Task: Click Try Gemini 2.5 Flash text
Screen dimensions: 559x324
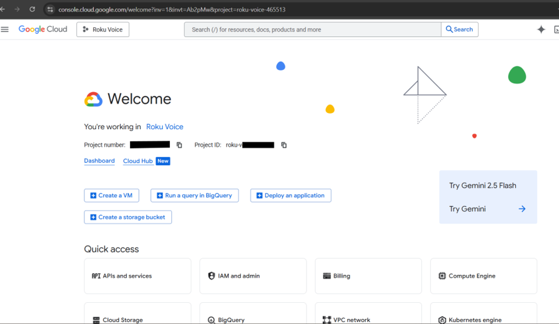Action: point(483,186)
